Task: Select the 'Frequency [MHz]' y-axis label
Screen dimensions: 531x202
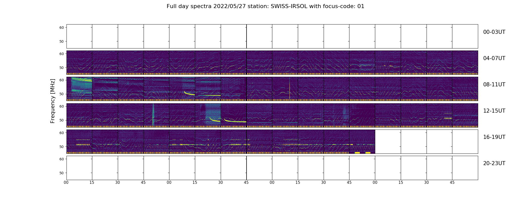Action: coord(53,101)
